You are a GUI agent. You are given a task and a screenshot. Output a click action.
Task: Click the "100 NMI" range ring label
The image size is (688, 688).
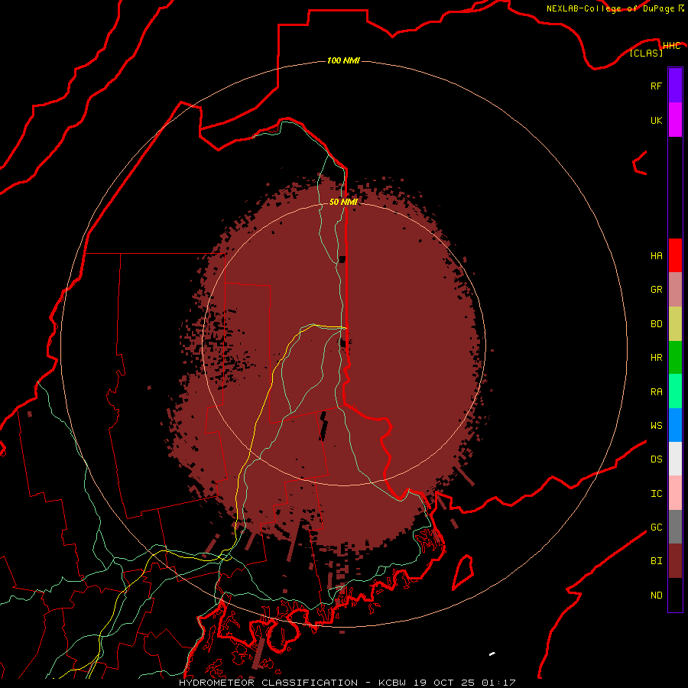343,60
